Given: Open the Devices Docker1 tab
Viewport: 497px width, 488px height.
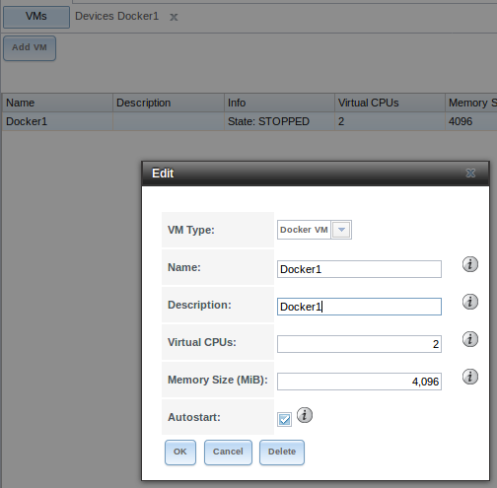Looking at the screenshot, I should pos(116,16).
